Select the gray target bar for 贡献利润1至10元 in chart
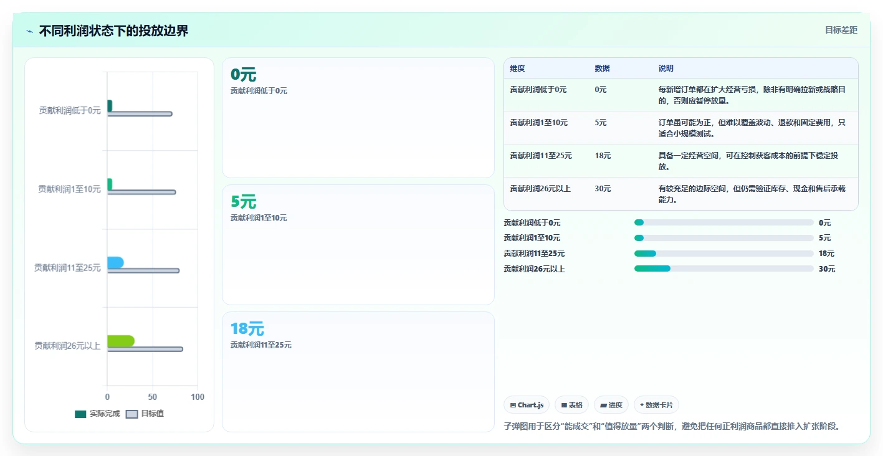Viewport: 883px width, 456px height. [141, 192]
